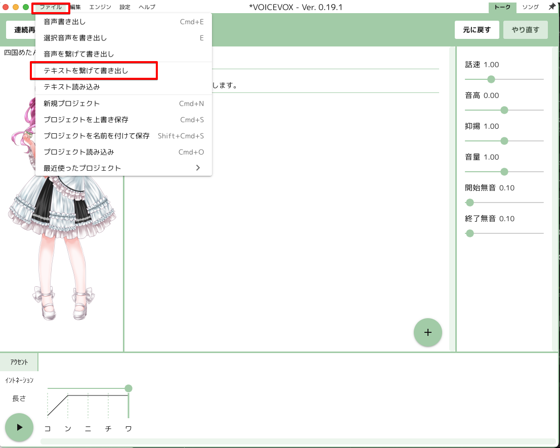Create 新規プロジェクト from the menu
560x448 pixels.
pos(123,104)
